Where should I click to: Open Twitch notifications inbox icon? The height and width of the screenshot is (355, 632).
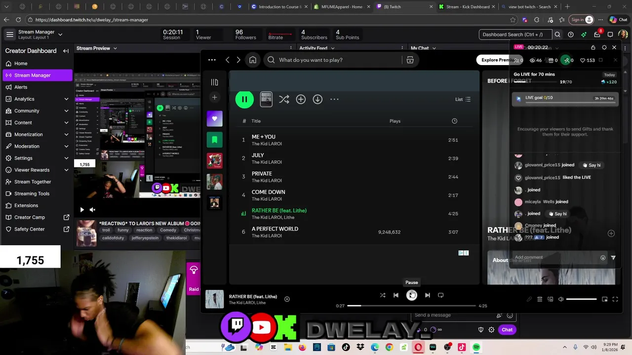pos(597,35)
